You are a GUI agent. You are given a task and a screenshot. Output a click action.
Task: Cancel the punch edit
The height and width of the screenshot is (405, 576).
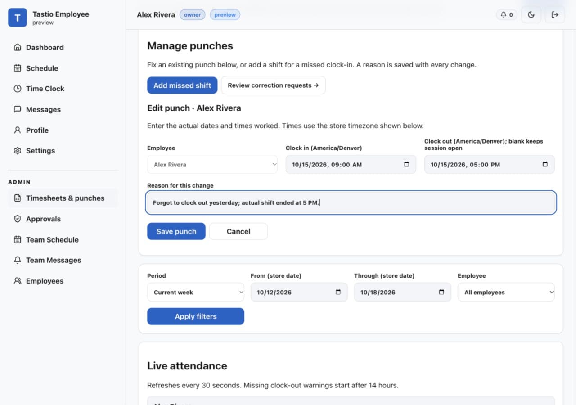238,231
